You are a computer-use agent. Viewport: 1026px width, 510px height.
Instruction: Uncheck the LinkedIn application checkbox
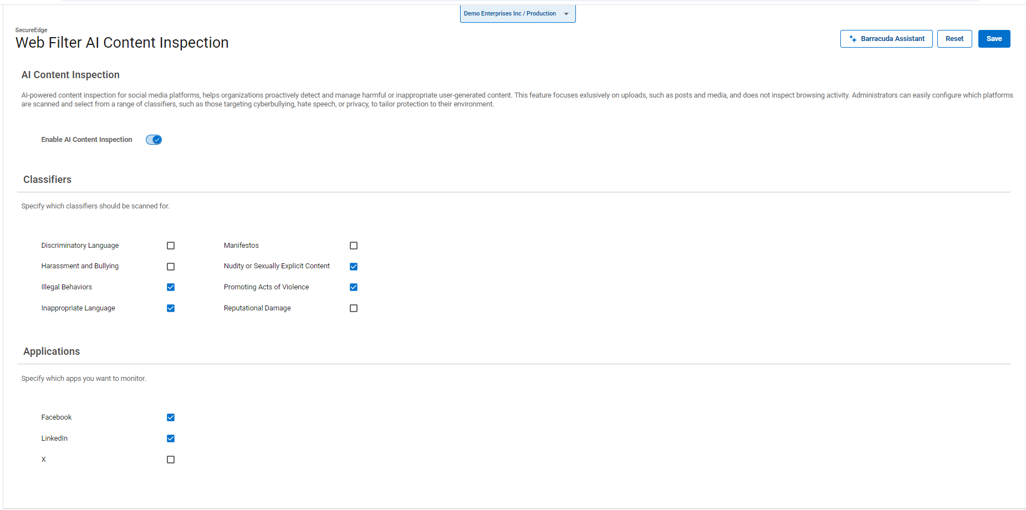pyautogui.click(x=171, y=438)
